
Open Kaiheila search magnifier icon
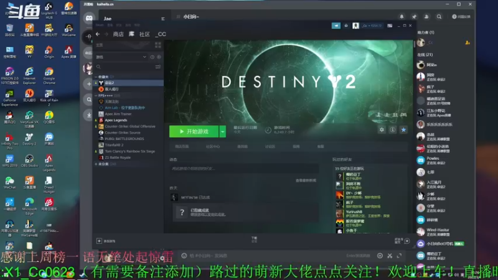point(439,17)
